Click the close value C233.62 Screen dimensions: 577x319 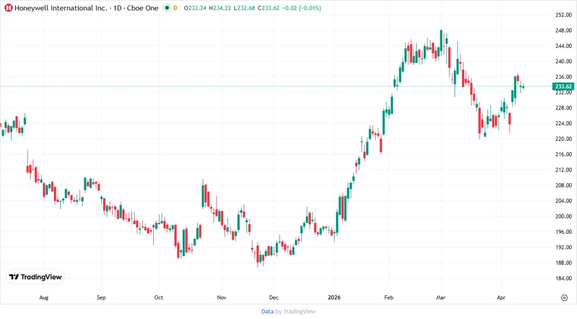pyautogui.click(x=268, y=8)
